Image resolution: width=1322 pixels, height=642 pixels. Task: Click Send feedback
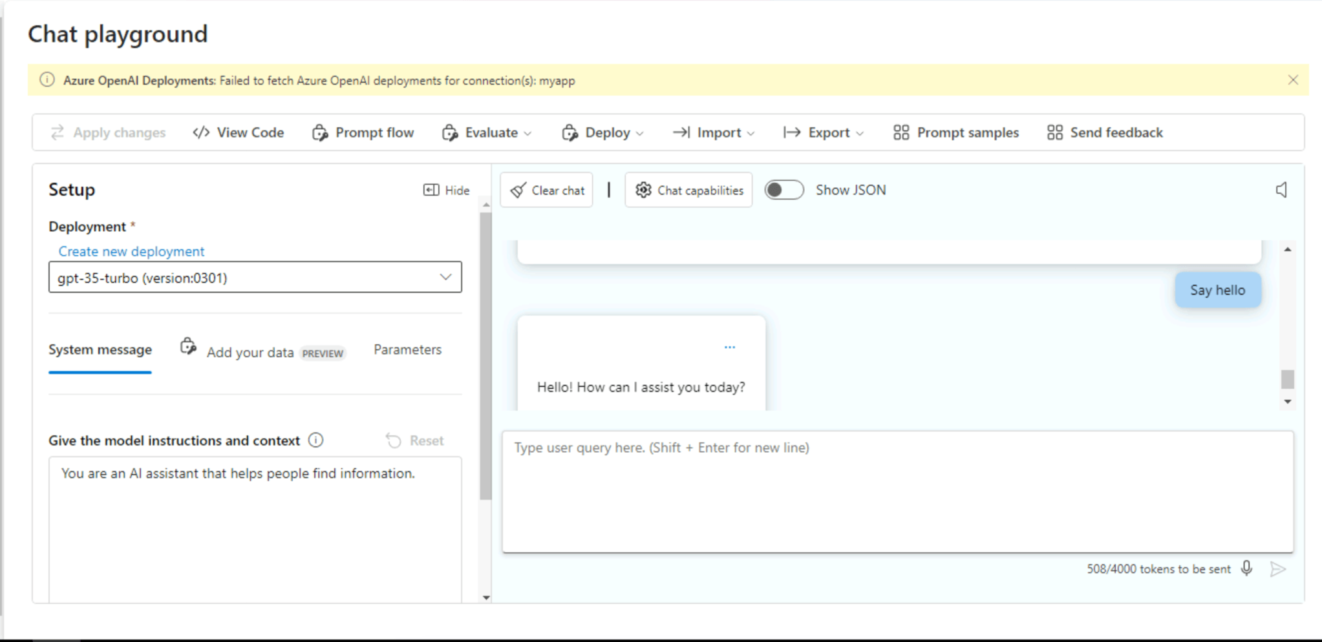click(1105, 132)
